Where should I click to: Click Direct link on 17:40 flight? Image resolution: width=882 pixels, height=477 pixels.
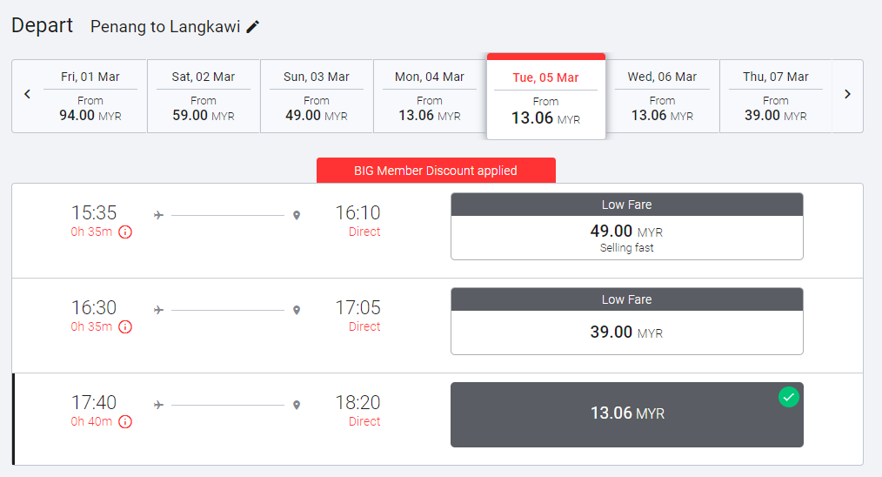pos(364,421)
